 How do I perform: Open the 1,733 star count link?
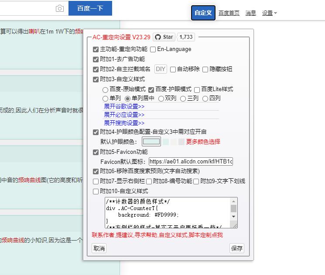coord(186,37)
